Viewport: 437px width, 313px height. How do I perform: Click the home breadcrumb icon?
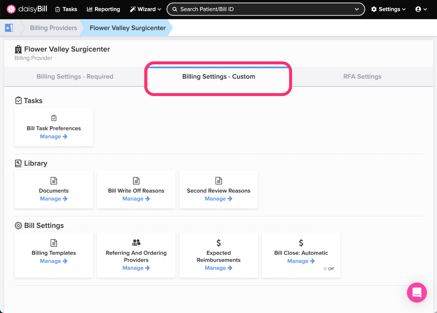tap(9, 28)
